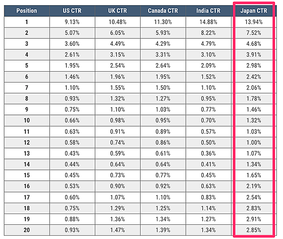Select the Position 20 row label
The image size is (283, 239).
[x=27, y=230]
